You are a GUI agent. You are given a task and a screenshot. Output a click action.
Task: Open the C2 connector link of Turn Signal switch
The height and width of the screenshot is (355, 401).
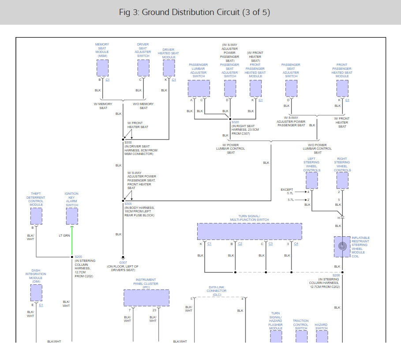(x=240, y=244)
